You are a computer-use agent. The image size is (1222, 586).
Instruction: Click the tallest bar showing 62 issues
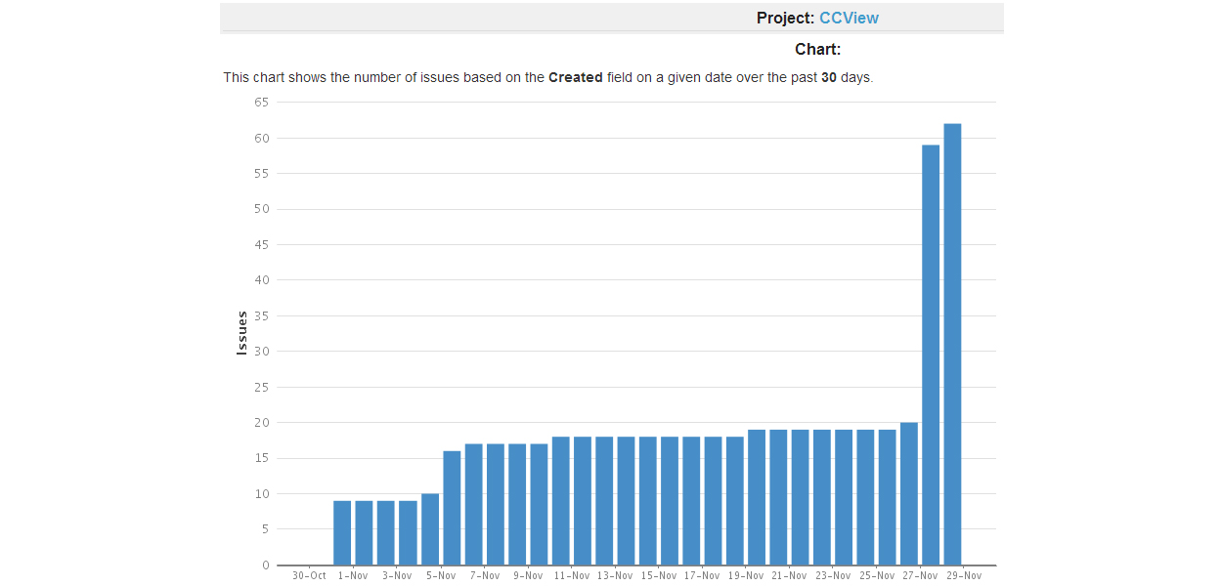coord(952,344)
